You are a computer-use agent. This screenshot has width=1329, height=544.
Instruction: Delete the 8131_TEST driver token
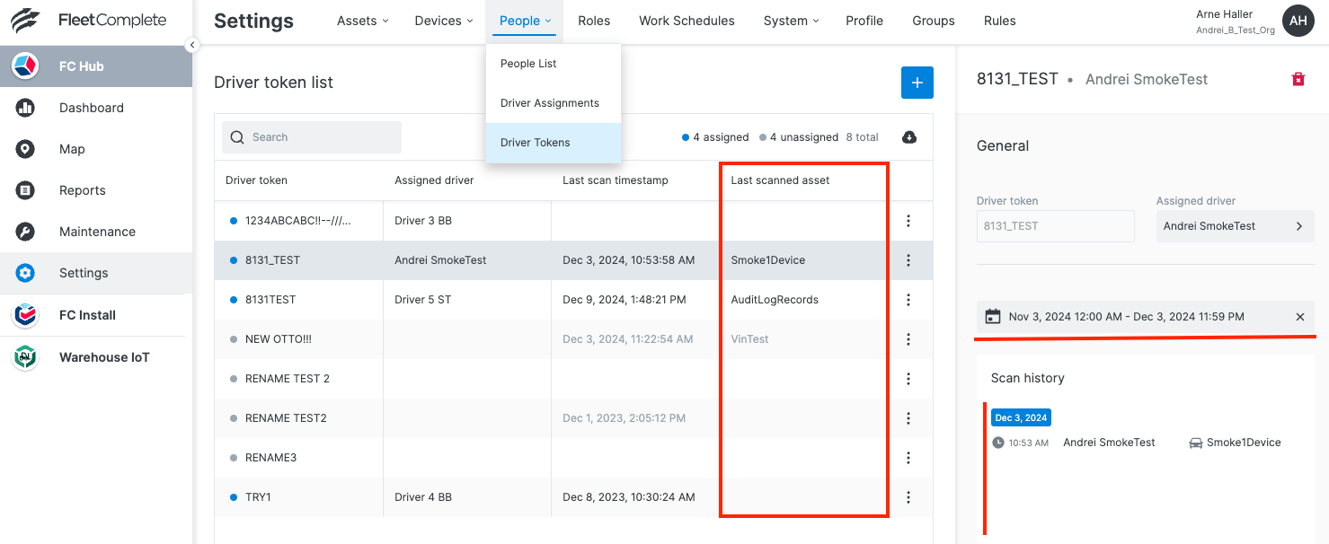(x=1298, y=79)
